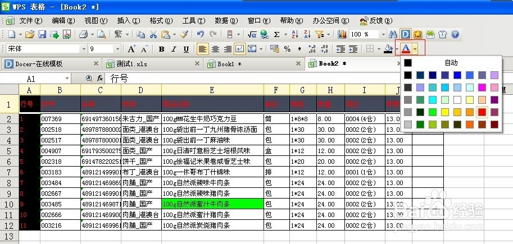
Task: Decrease font size with A- icon
Action: (x=144, y=49)
